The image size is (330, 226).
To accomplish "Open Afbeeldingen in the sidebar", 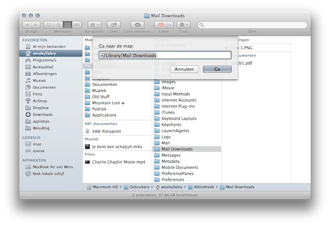I will pos(51,74).
